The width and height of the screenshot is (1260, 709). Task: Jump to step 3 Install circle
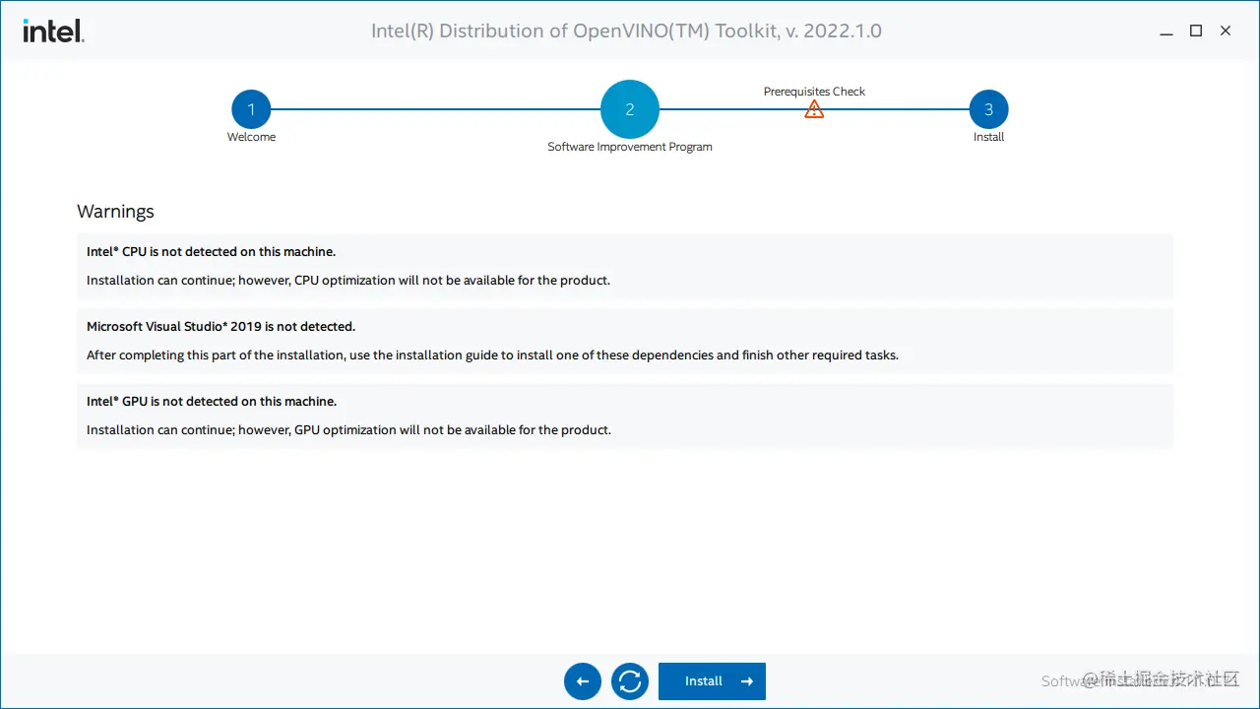coord(988,109)
